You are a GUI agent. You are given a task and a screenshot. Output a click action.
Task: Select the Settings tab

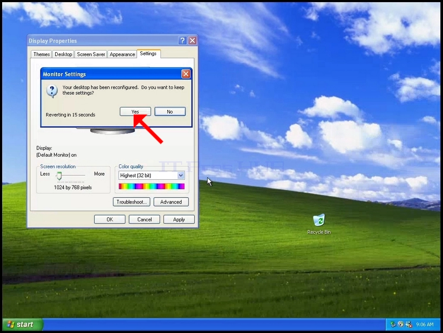pos(148,53)
